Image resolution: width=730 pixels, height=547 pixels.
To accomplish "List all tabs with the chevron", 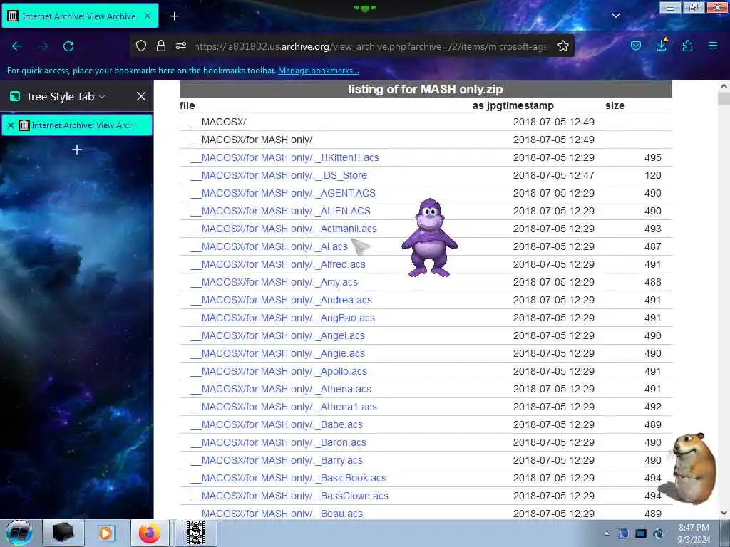I will 616,16.
